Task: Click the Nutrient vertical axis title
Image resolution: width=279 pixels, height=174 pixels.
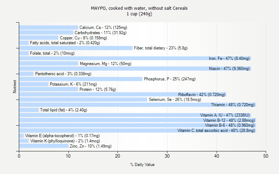Action: point(15,87)
